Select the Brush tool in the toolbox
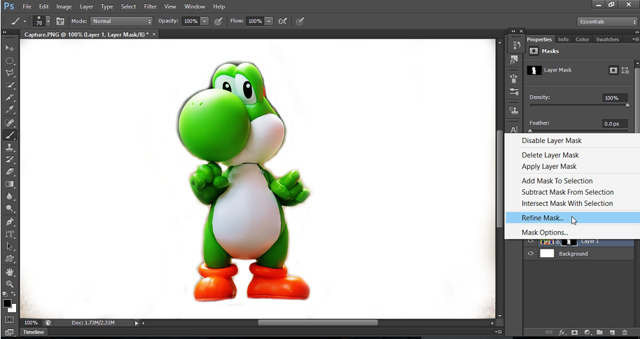The height and width of the screenshot is (339, 640). coord(9,134)
